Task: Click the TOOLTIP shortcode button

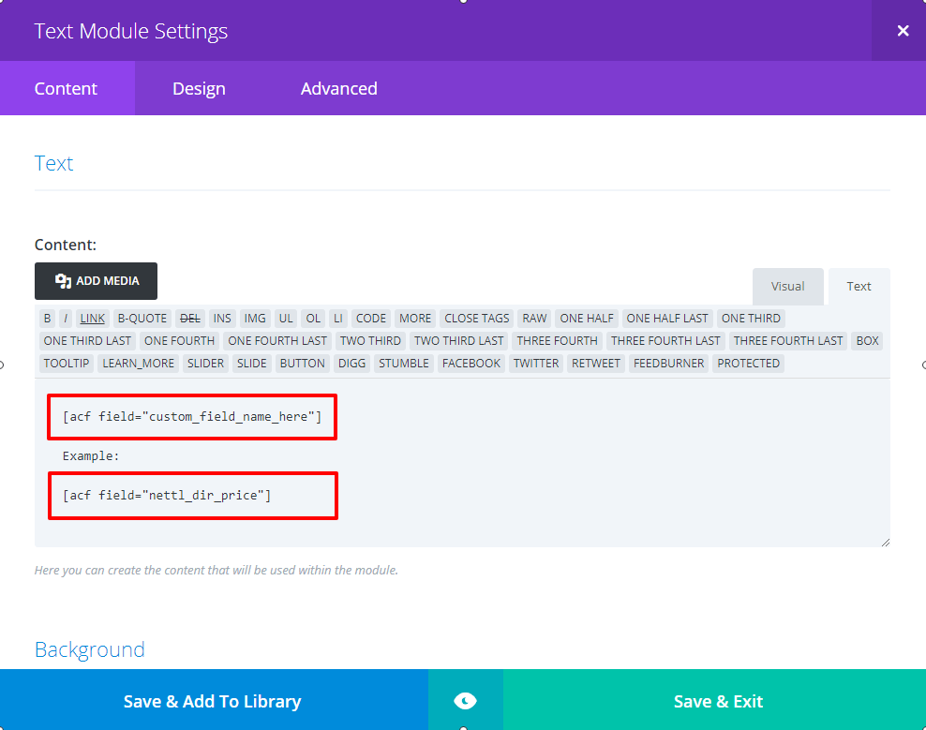Action: 66,363
